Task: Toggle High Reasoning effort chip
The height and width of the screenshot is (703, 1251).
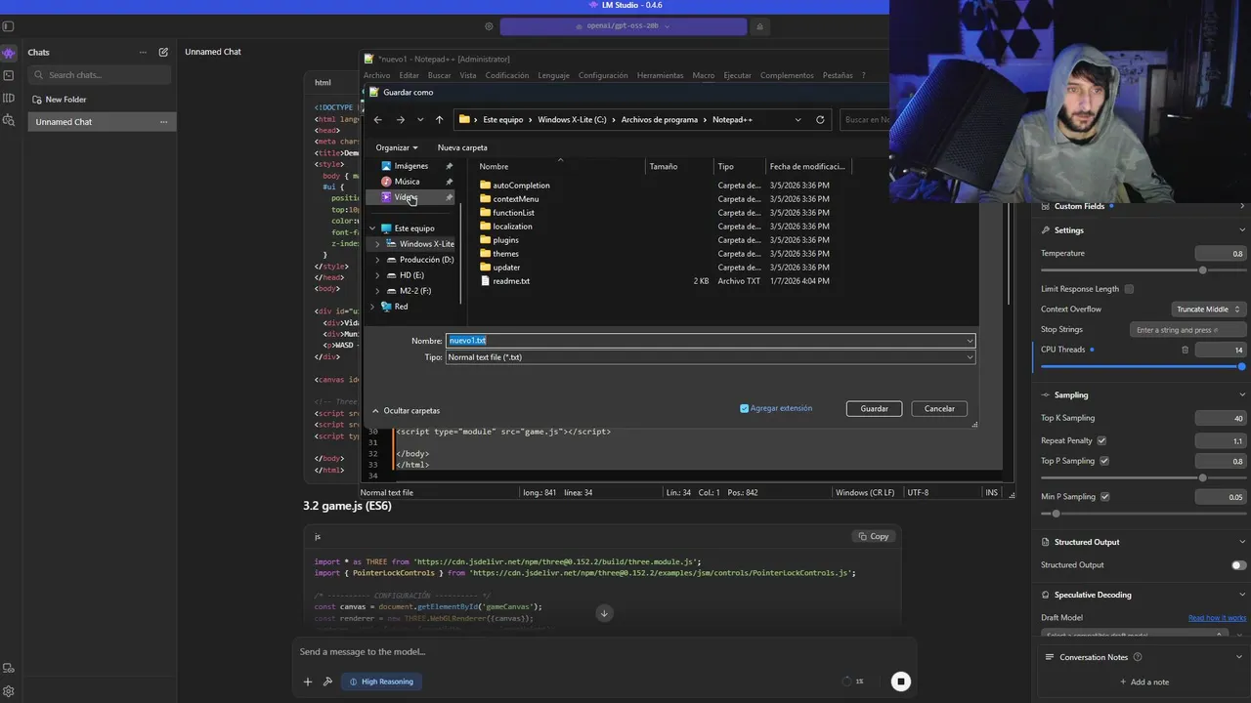Action: coord(382,682)
